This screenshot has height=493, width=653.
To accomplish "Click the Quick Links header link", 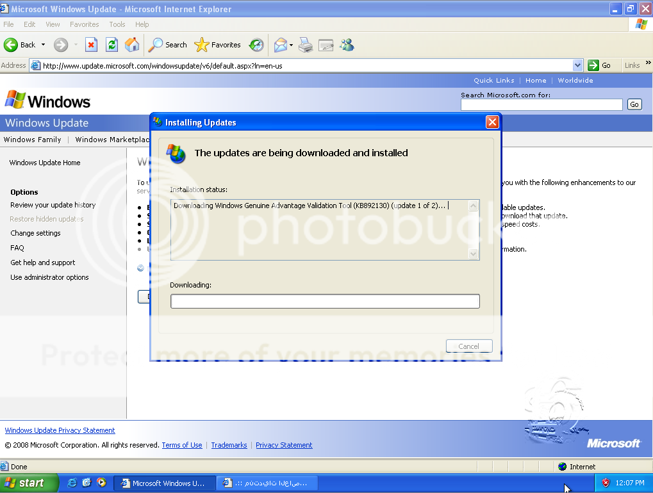I will pyautogui.click(x=494, y=80).
